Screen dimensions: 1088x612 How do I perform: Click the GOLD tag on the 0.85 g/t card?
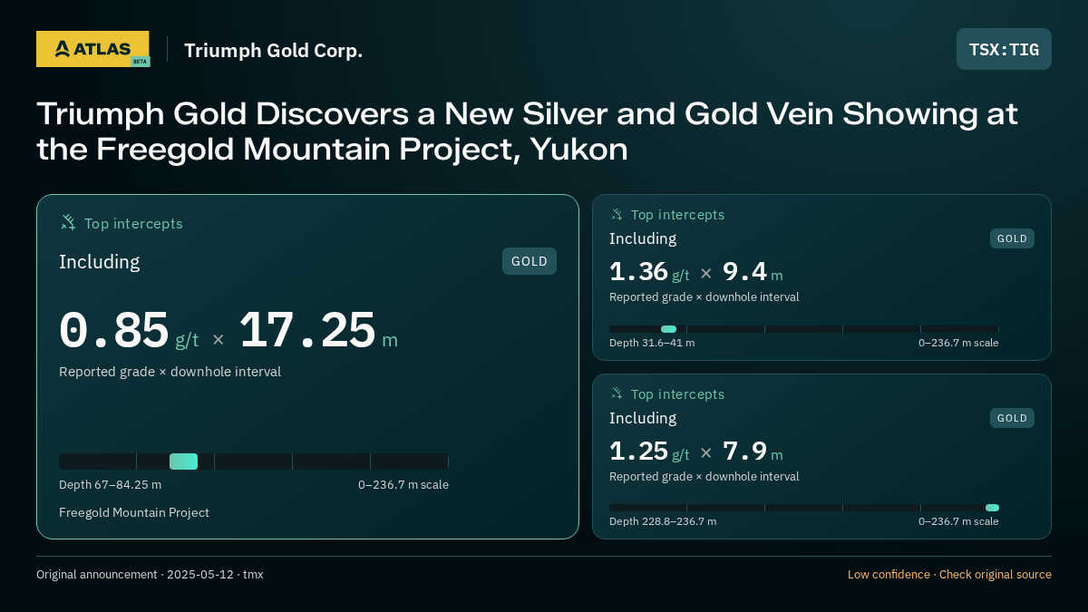coord(529,261)
